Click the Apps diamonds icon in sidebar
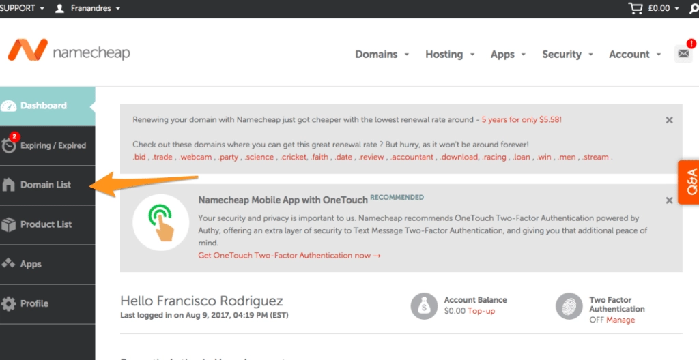The width and height of the screenshot is (699, 360). click(x=8, y=264)
